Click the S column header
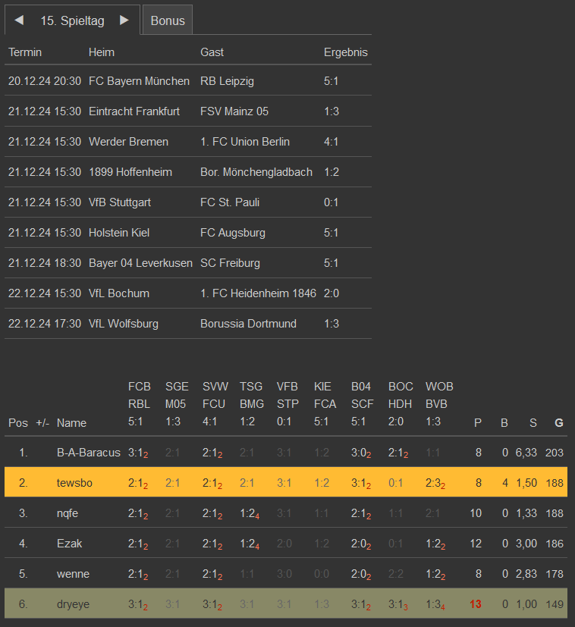Viewport: 575px width, 627px height. (x=533, y=423)
